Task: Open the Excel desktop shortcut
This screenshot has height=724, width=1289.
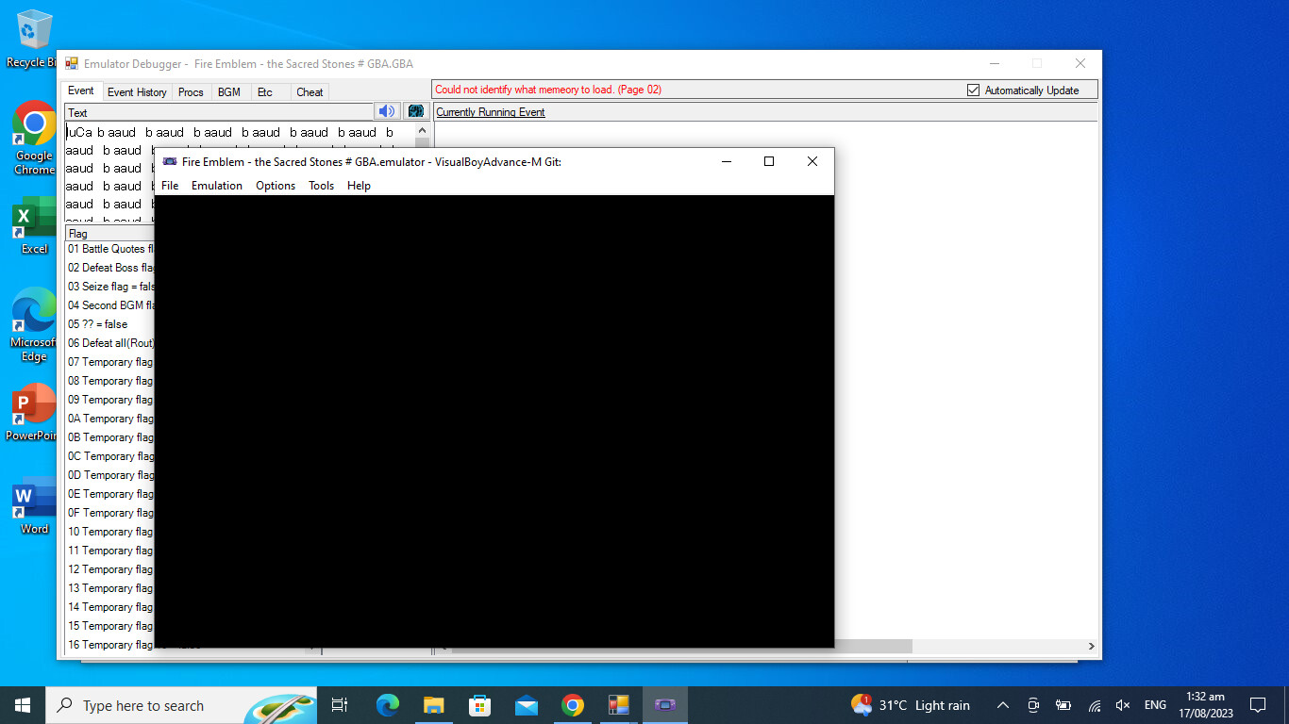Action: (x=34, y=225)
